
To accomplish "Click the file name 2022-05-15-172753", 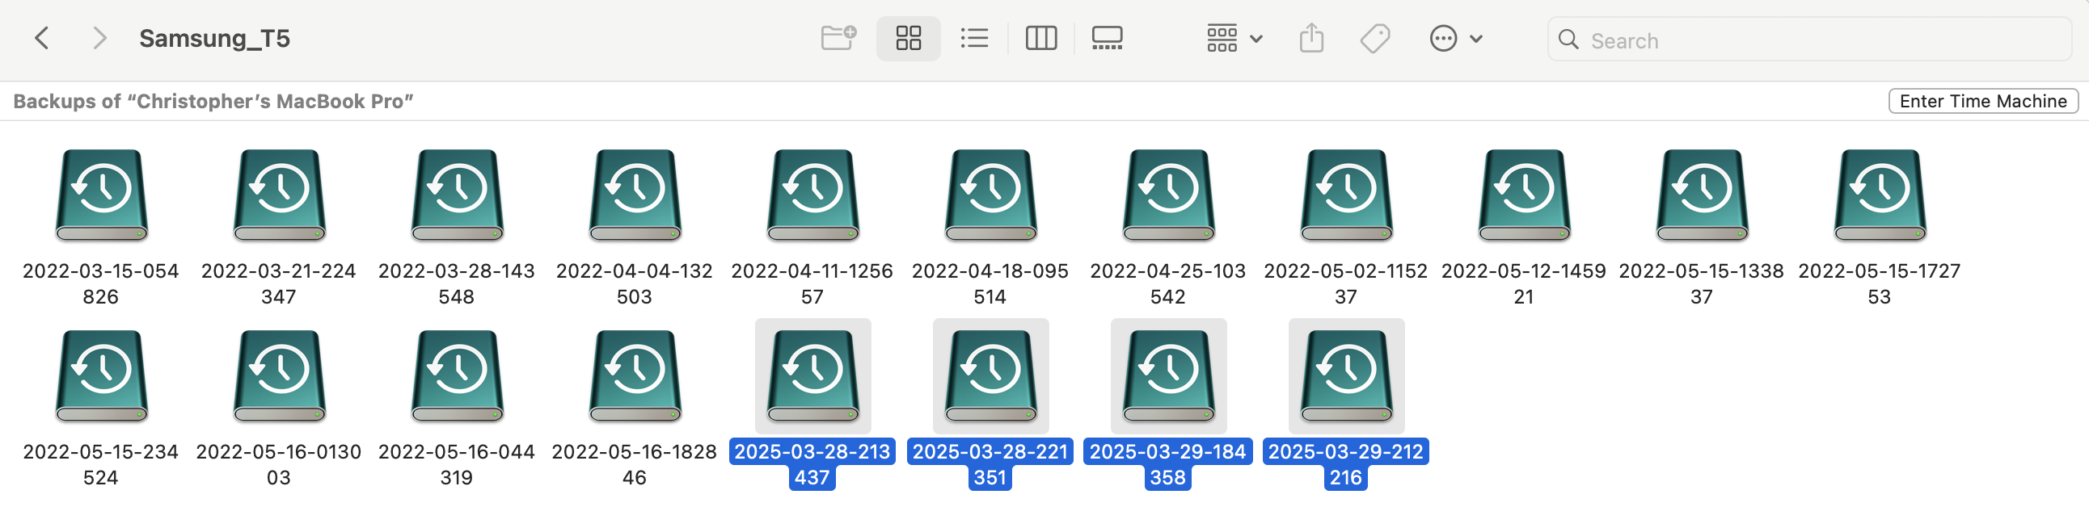I will [x=1879, y=283].
